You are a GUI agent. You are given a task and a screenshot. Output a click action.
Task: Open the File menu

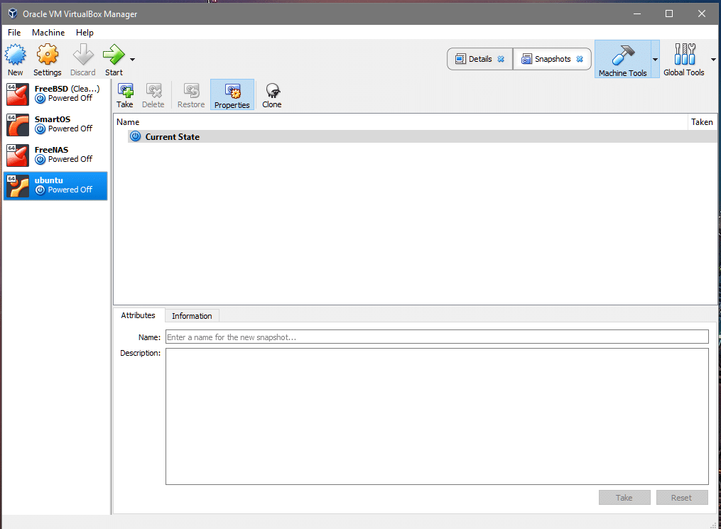point(14,33)
